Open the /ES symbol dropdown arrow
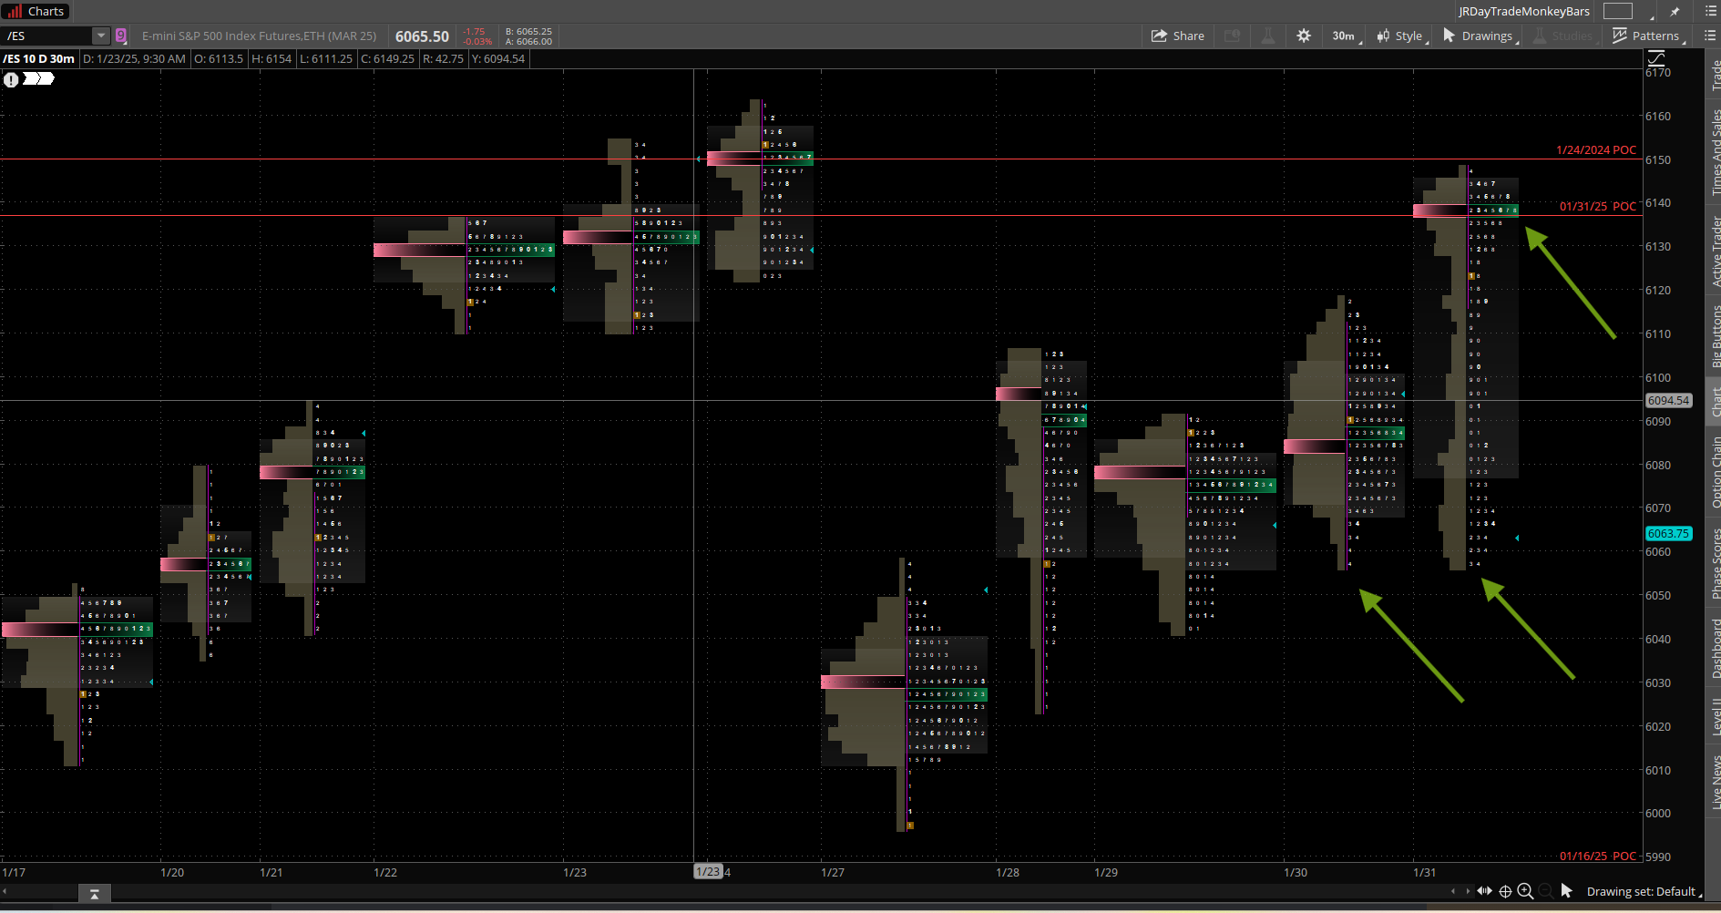This screenshot has height=913, width=1721. [101, 36]
